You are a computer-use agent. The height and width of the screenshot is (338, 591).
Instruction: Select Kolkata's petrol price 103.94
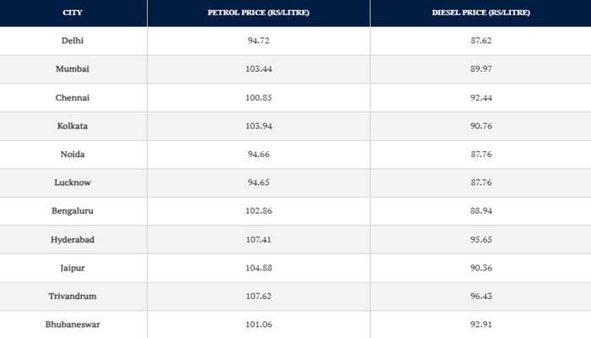click(x=258, y=126)
